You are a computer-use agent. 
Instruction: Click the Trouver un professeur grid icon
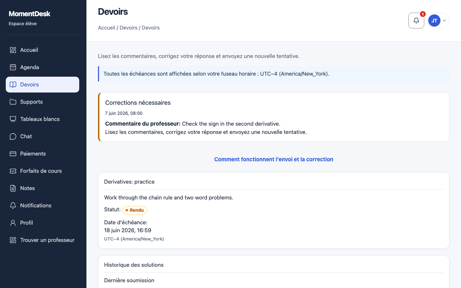click(x=13, y=240)
